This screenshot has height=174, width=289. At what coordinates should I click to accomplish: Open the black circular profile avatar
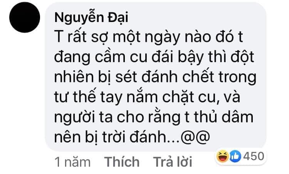pyautogui.click(x=25, y=17)
